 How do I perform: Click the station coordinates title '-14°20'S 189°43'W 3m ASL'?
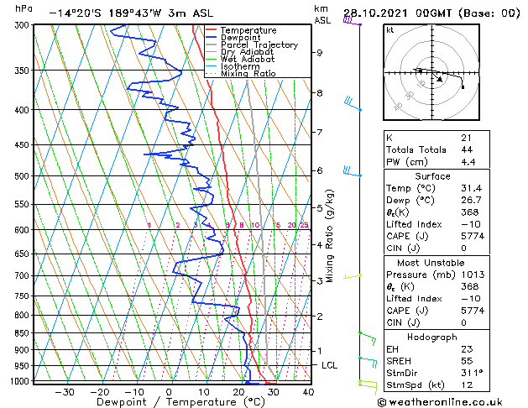131,13
